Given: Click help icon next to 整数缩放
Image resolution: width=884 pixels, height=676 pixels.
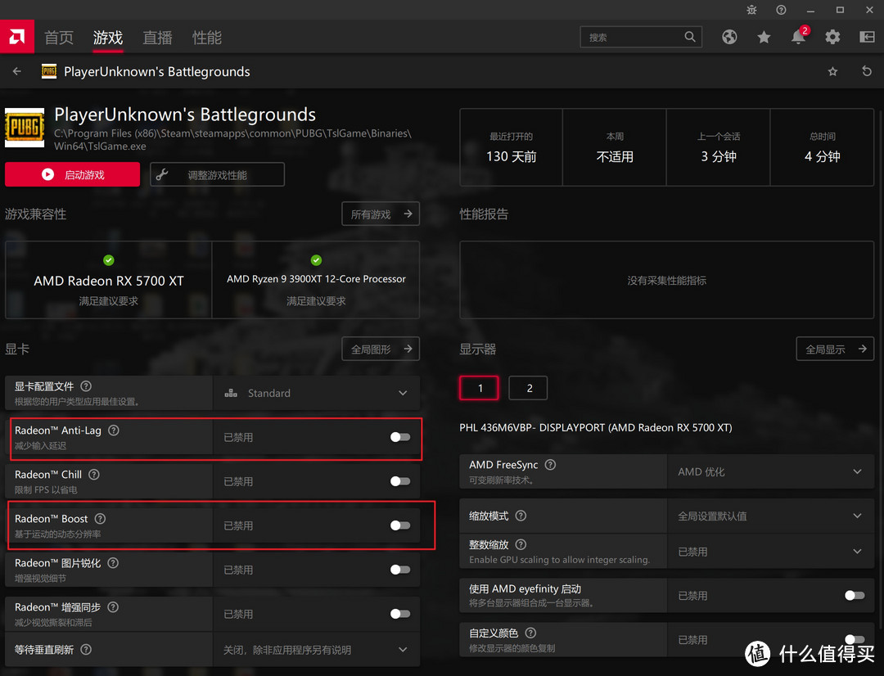Looking at the screenshot, I should pos(521,544).
